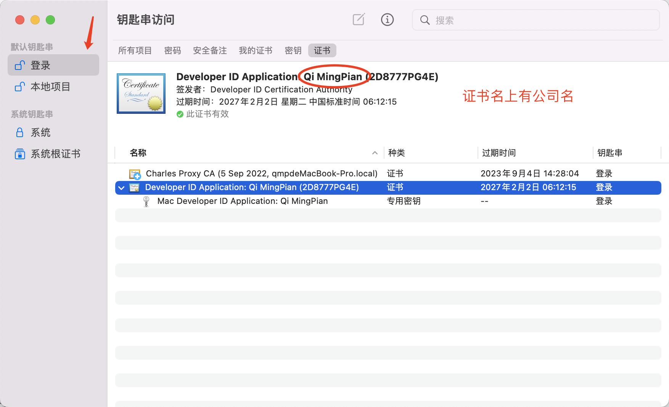This screenshot has width=669, height=407.
Task: Select the 登录 keychain in sidebar
Action: tap(53, 65)
